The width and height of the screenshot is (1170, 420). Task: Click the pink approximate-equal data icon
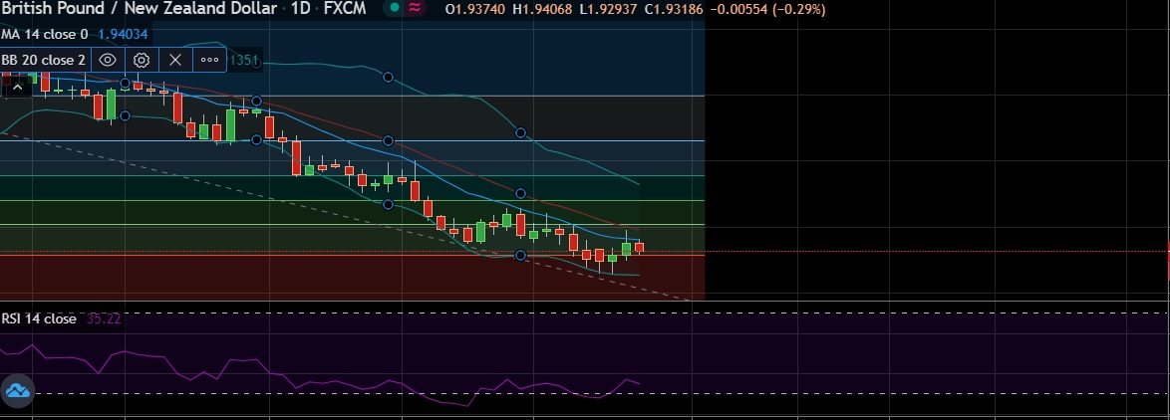[x=415, y=9]
